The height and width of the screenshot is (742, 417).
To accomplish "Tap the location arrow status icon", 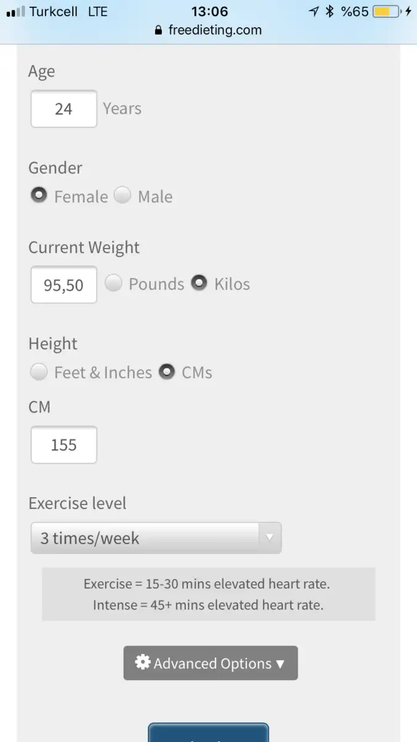I will (314, 11).
